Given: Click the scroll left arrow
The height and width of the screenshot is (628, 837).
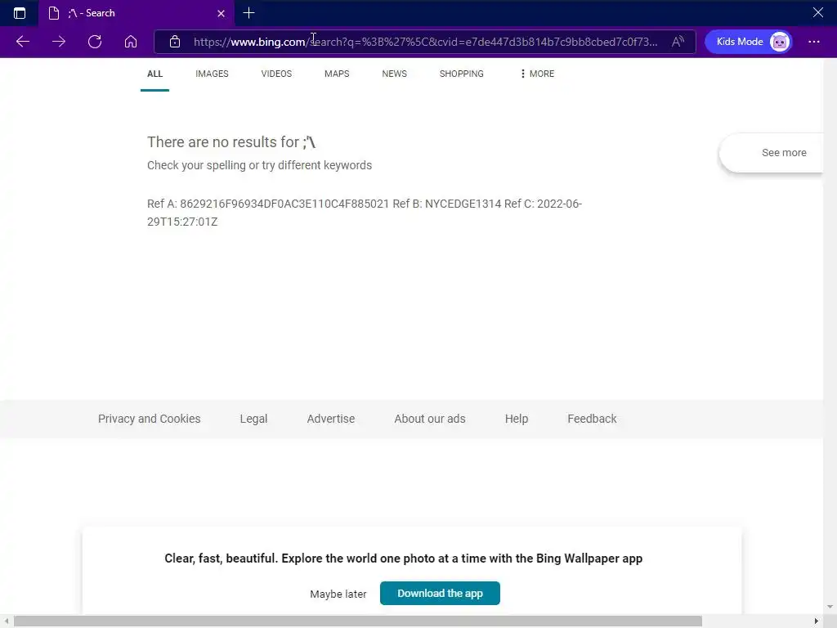Looking at the screenshot, I should click(6, 621).
